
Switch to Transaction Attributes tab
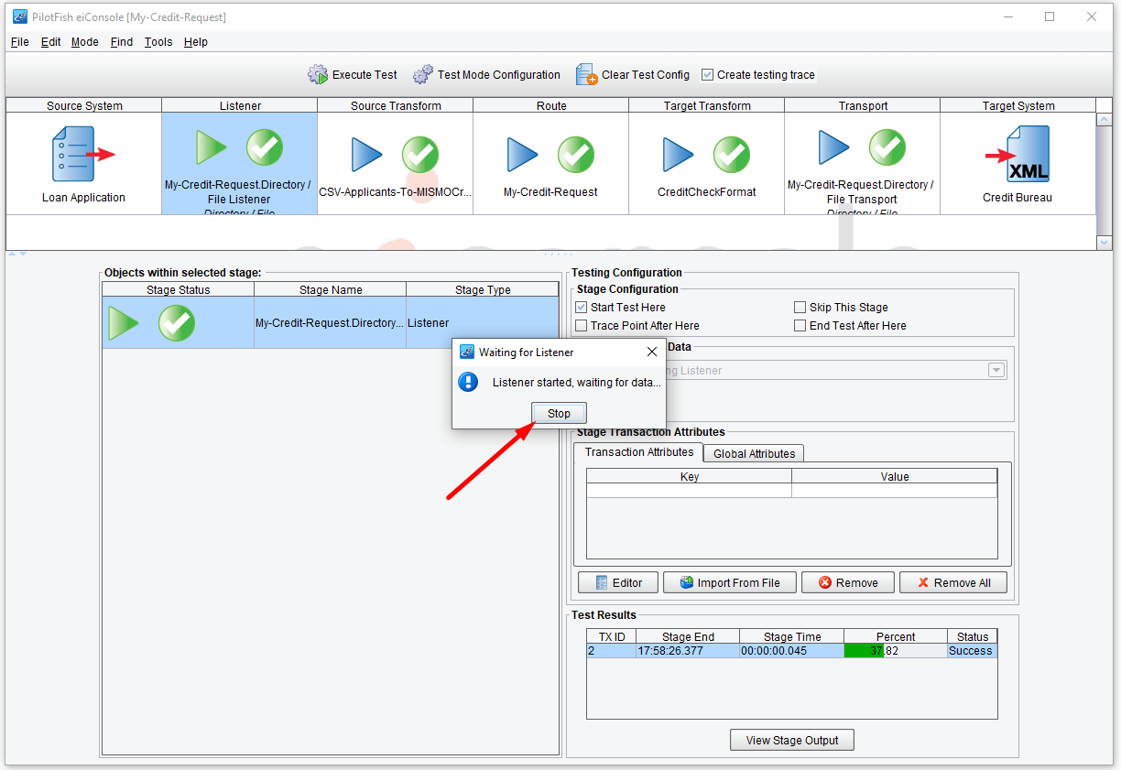[x=639, y=452]
